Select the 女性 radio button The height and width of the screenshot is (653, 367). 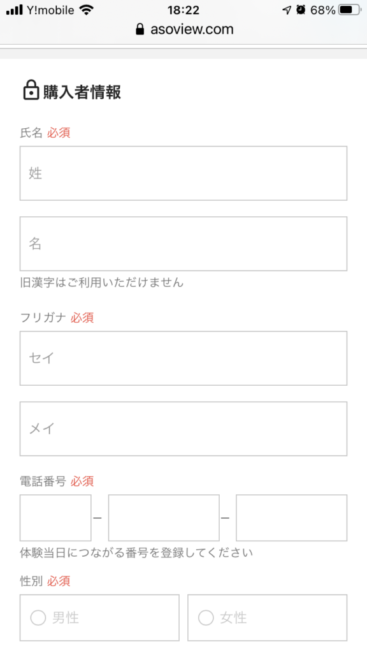pos(206,617)
